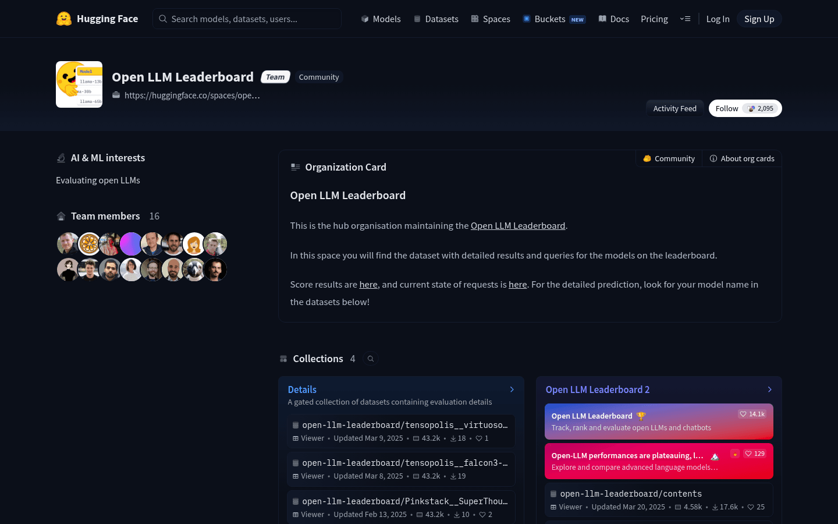Click the heart icon with 25 likes
The height and width of the screenshot is (524, 838).
[x=751, y=507]
